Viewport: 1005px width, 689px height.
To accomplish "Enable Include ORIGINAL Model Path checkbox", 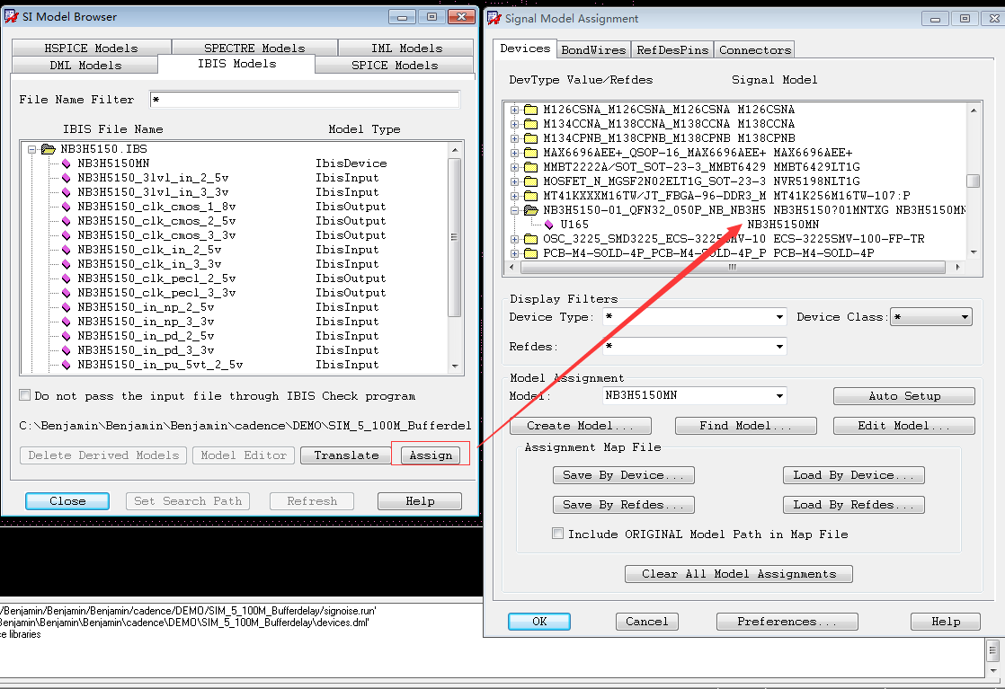I will [x=557, y=534].
